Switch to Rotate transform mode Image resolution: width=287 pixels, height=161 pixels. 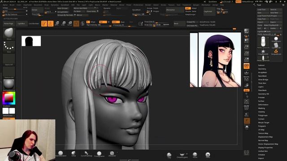pos(70,24)
